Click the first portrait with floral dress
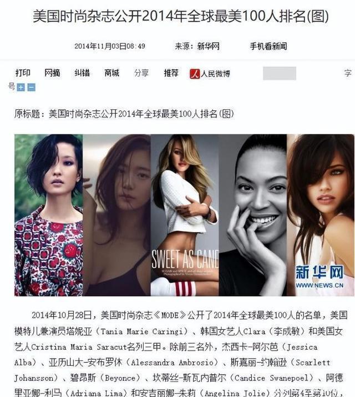Viewport: 355px width, 397px height. tap(49, 215)
